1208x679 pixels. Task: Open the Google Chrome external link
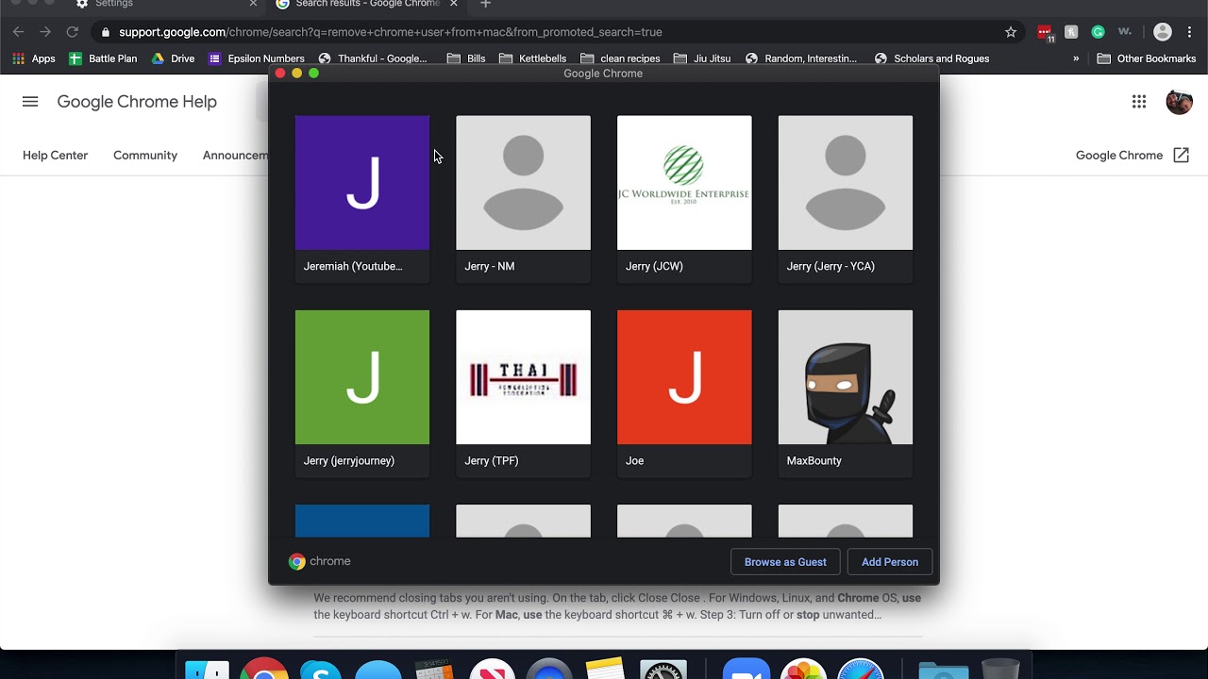click(1132, 156)
